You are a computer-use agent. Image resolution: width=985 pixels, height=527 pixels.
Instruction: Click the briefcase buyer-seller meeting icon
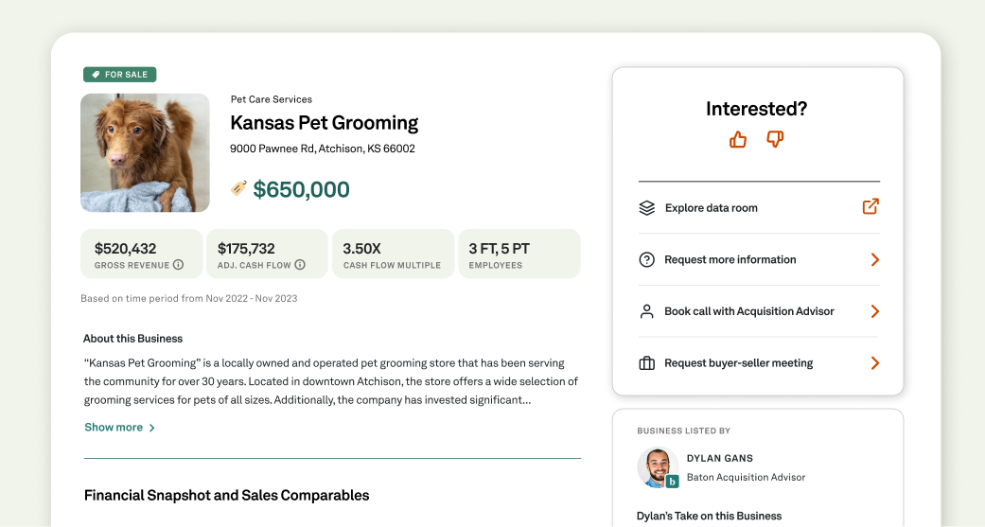click(x=647, y=363)
